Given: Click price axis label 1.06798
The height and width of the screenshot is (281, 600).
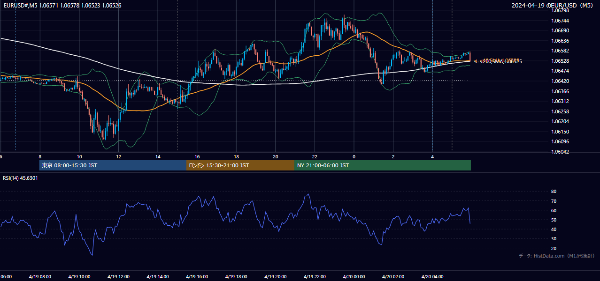Looking at the screenshot, I should [x=560, y=10].
